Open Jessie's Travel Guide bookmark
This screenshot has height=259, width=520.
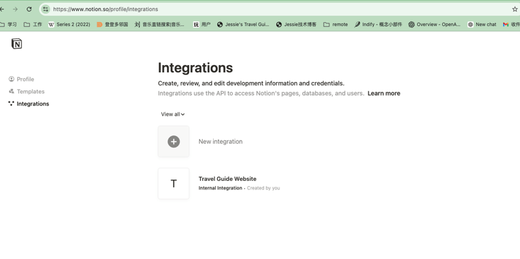243,24
